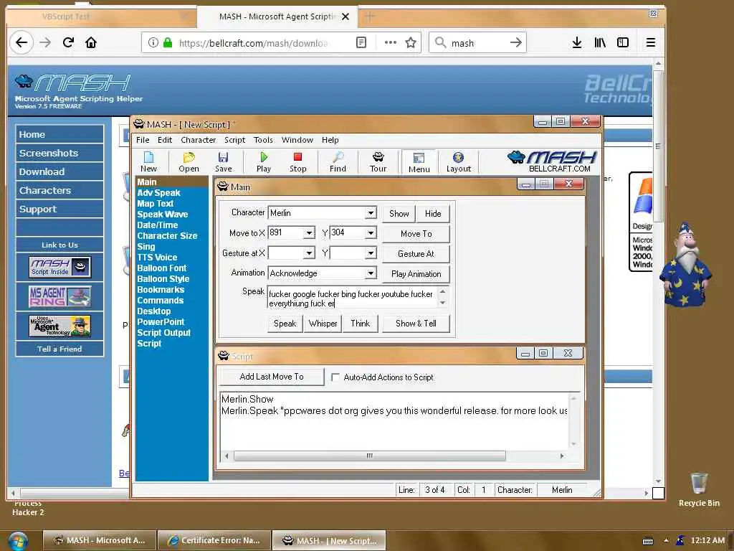Image resolution: width=734 pixels, height=551 pixels.
Task: Click the Windows Start orb
Action: [x=17, y=540]
